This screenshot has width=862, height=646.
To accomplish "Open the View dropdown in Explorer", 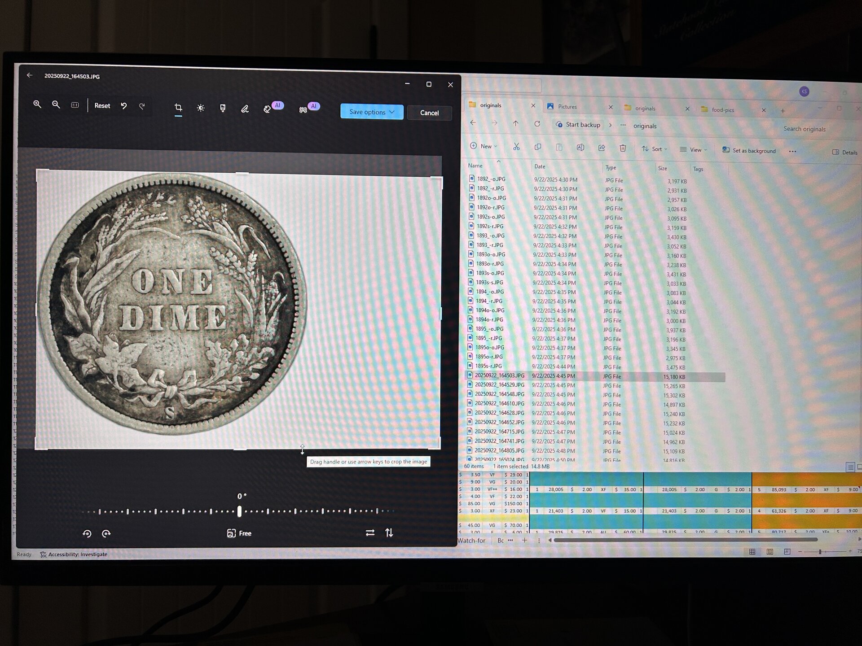I will tap(694, 150).
